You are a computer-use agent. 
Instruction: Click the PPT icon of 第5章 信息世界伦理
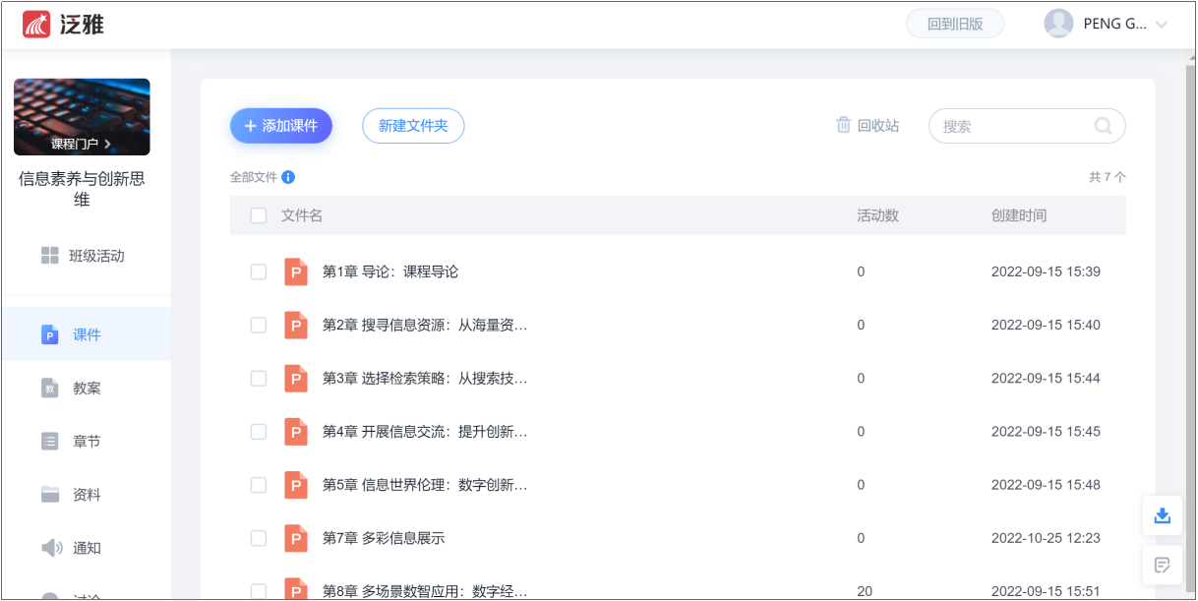tap(296, 485)
